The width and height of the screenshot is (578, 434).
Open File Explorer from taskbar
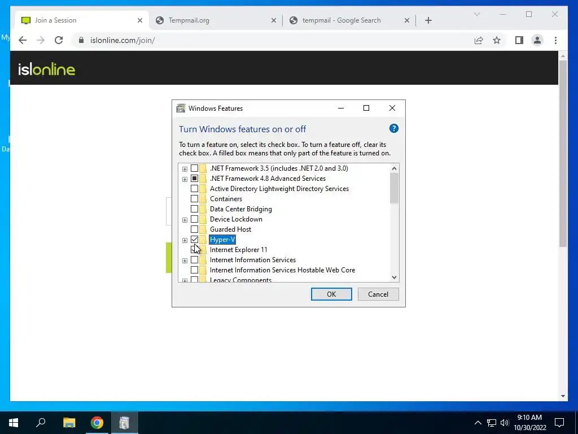[69, 423]
